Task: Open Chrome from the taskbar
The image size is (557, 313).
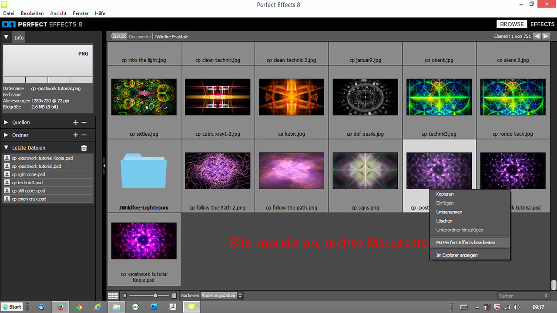Action: coord(79,307)
